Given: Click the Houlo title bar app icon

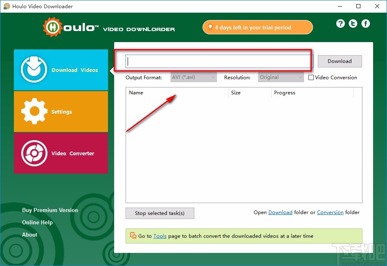Looking at the screenshot, I should [x=7, y=6].
